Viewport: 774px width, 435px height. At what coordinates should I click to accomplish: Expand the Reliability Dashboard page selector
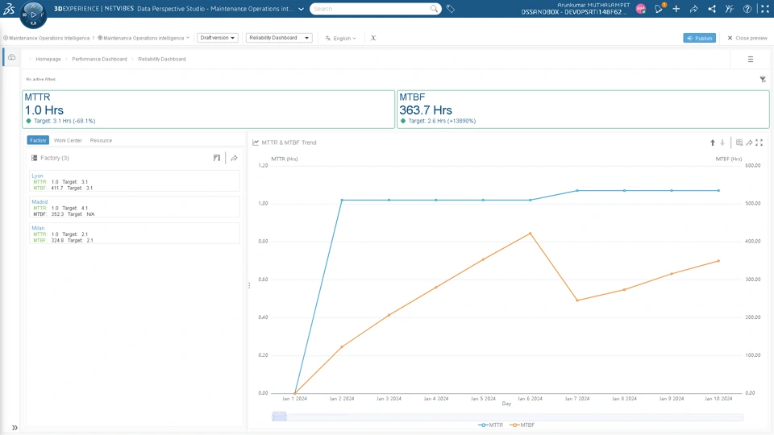tap(279, 38)
